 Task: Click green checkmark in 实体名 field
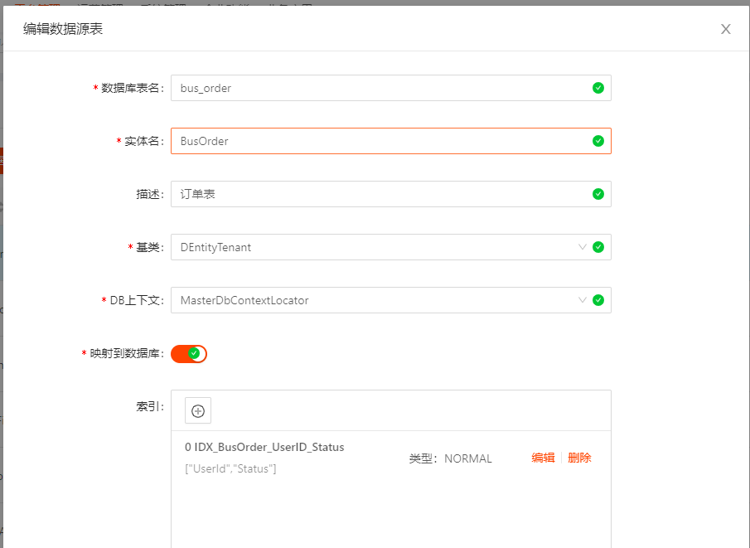coord(598,141)
